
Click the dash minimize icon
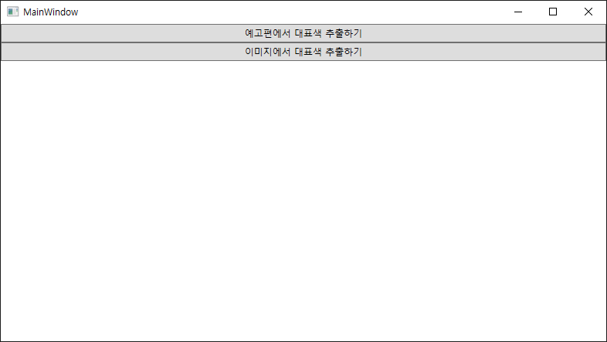(x=518, y=12)
